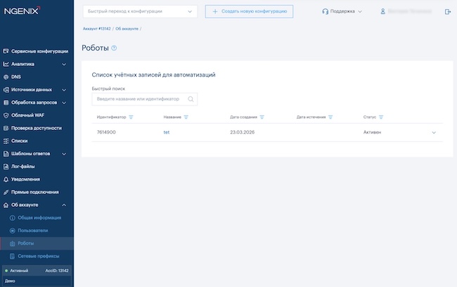Image resolution: width=457 pixels, height=287 pixels.
Task: Expand the Шаблоны ответов chevron
Action: click(x=64, y=154)
